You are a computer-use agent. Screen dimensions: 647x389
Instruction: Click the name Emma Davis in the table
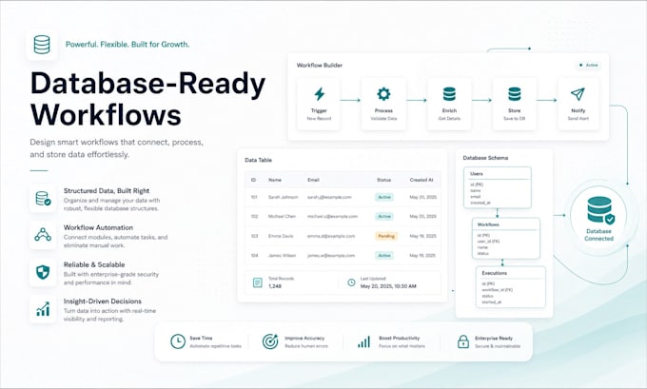(x=281, y=236)
